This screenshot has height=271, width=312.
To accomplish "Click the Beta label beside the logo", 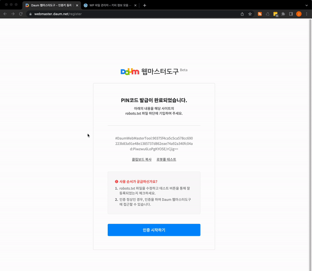I will click(x=184, y=70).
